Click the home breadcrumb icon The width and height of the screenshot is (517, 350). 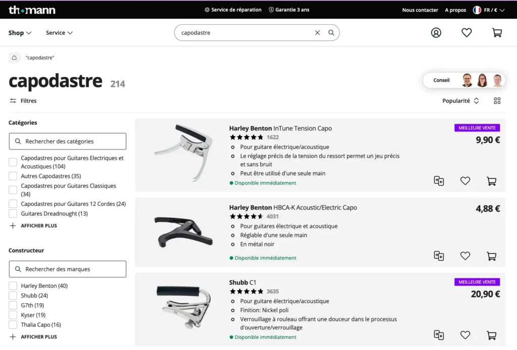pyautogui.click(x=14, y=58)
